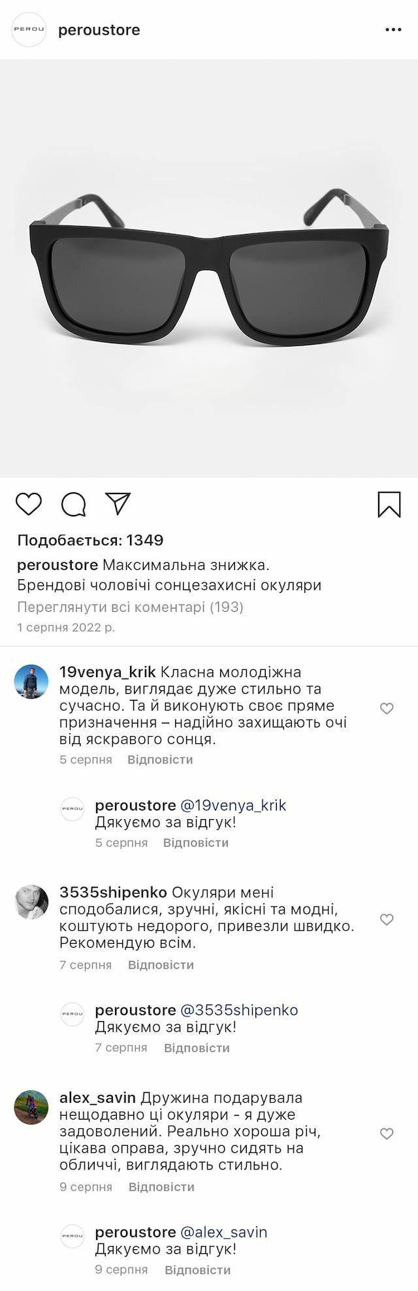Like the comment by alex_savin
The height and width of the screenshot is (1291, 418).
tap(387, 1133)
